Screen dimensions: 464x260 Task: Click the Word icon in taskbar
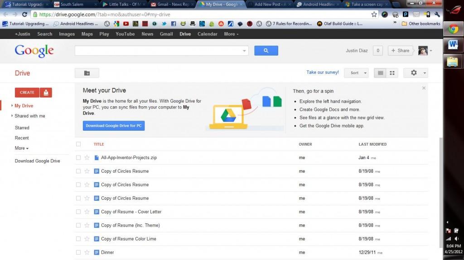click(x=453, y=45)
